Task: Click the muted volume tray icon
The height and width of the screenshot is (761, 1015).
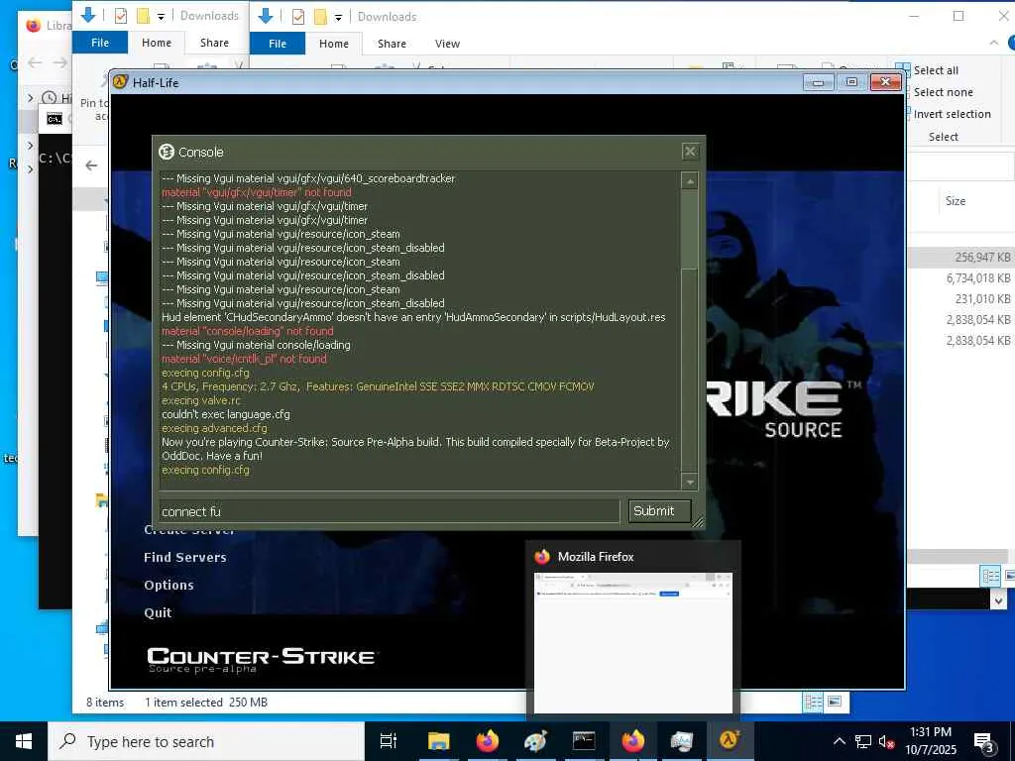Action: click(x=886, y=741)
